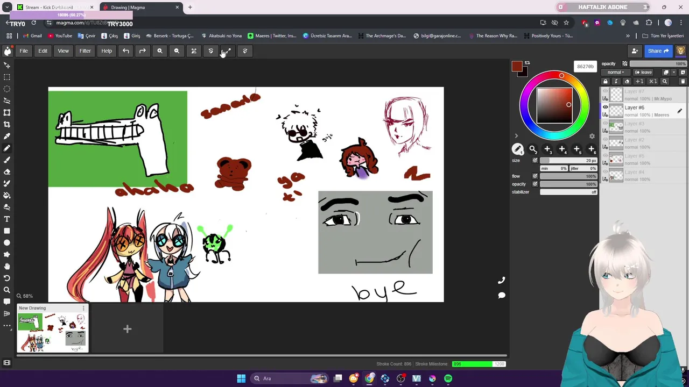Viewport: 689px width, 387px height.
Task: Click the Share button
Action: [x=658, y=51]
